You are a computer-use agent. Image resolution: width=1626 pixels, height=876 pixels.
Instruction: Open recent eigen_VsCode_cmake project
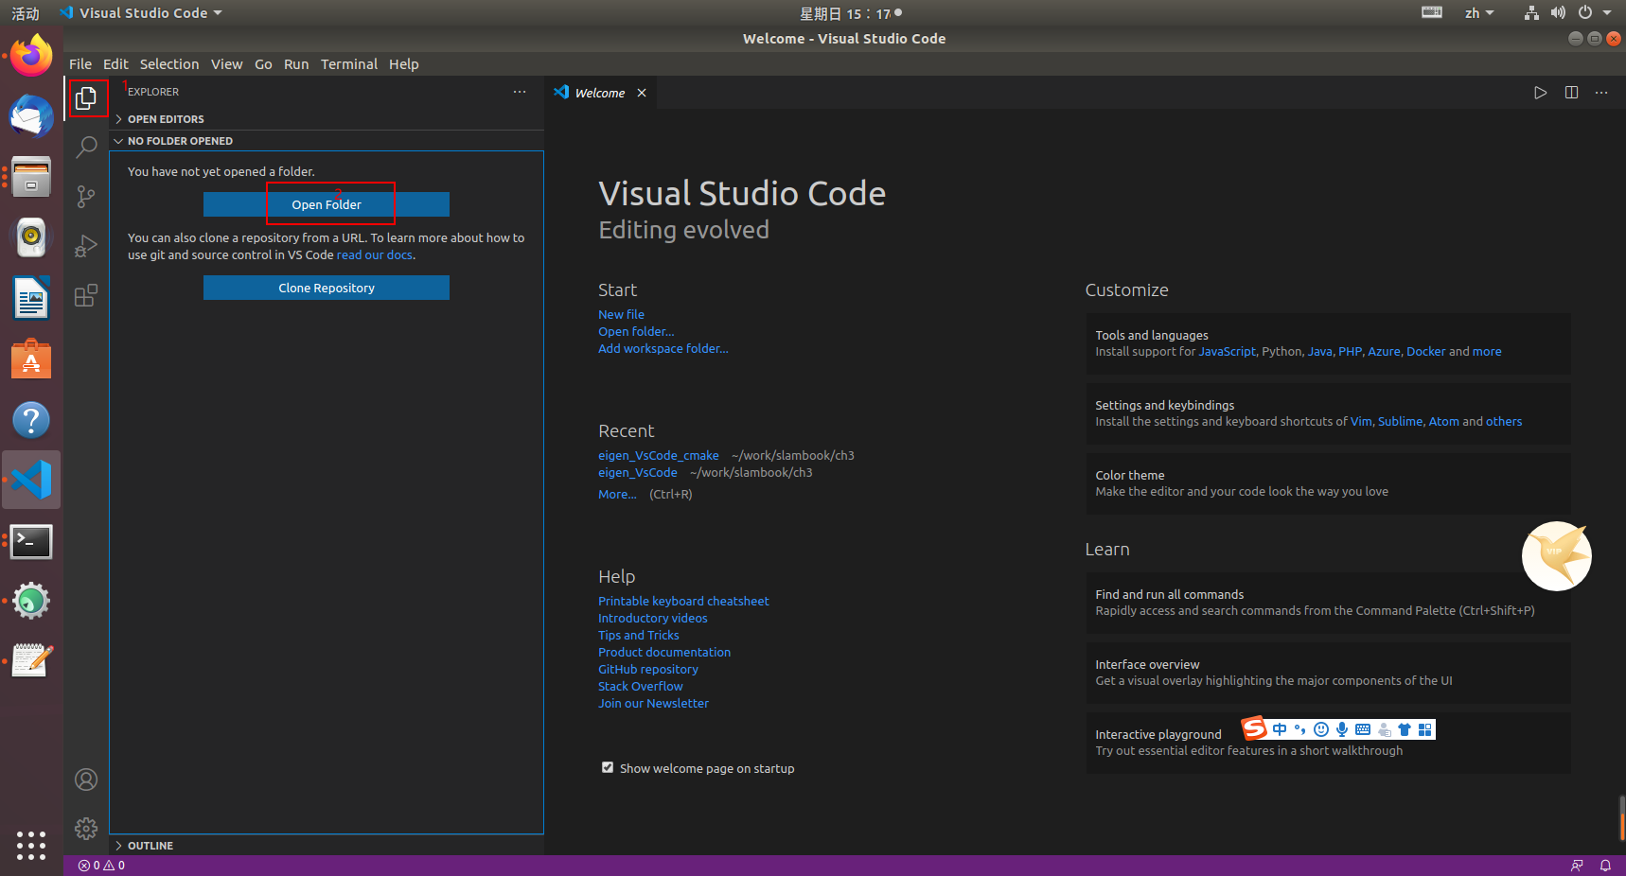[x=659, y=455]
